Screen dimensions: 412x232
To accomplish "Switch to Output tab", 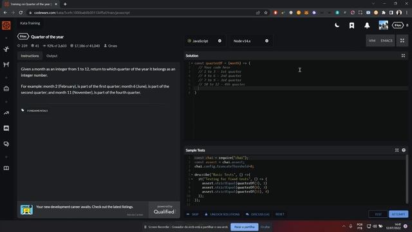I will [x=51, y=56].
